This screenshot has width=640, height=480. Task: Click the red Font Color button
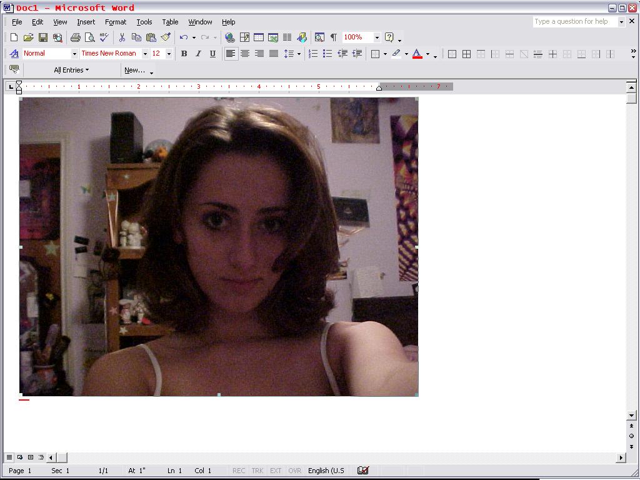coord(417,54)
